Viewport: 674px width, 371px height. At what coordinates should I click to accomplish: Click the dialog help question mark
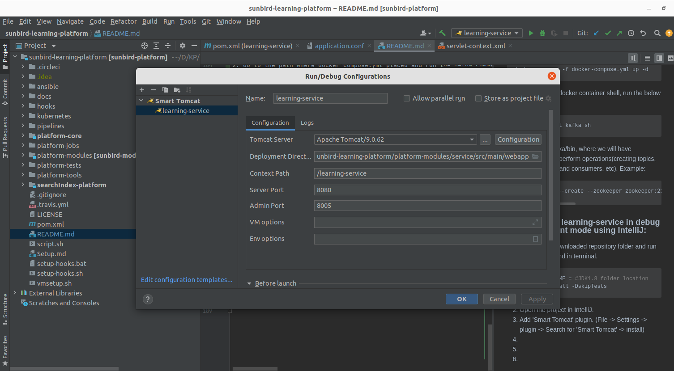tap(148, 299)
